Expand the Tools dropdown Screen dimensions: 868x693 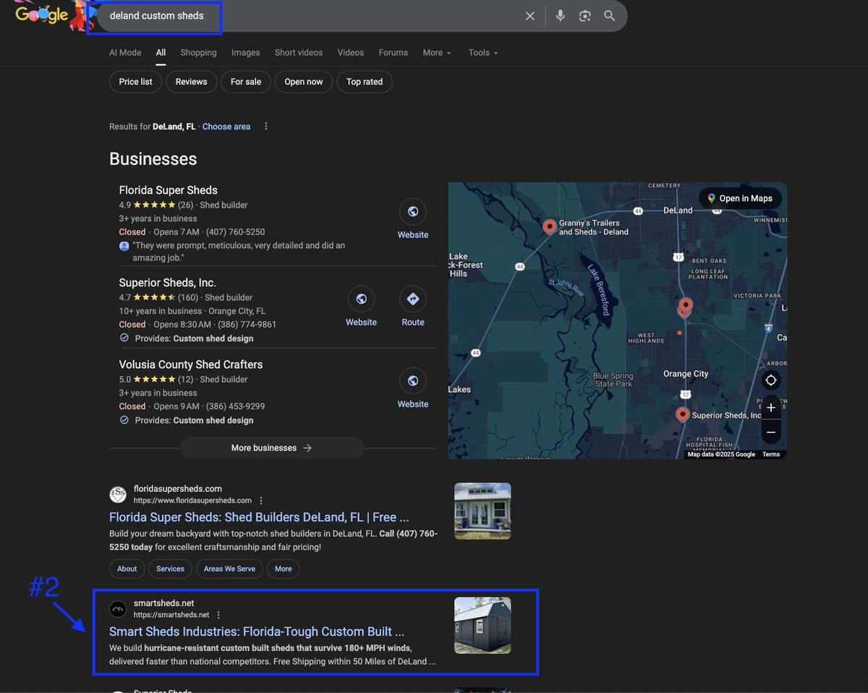pyautogui.click(x=483, y=53)
